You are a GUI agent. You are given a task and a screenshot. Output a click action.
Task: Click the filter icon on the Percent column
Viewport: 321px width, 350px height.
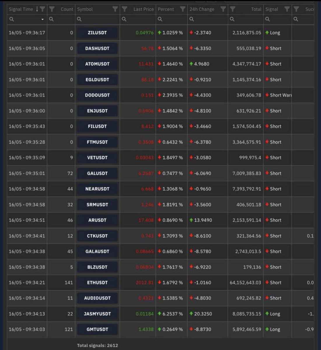click(183, 9)
